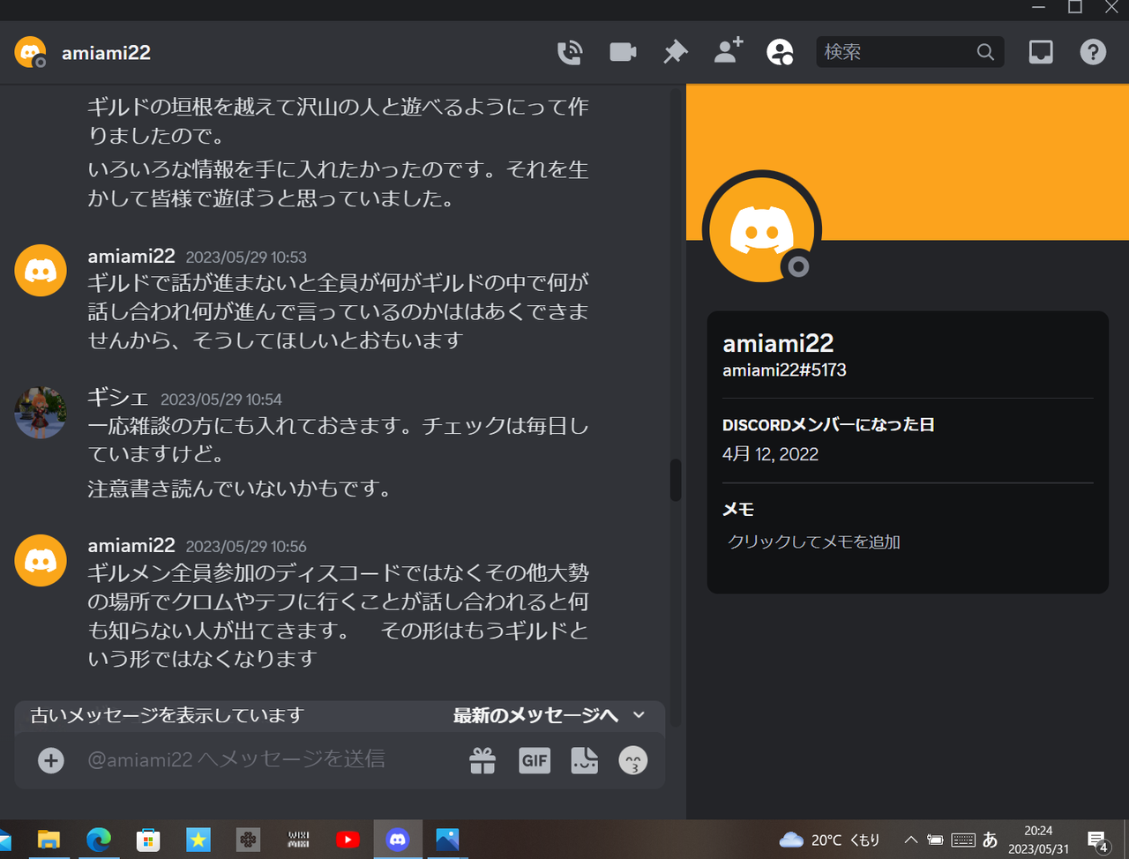Click the amiami22#5173 tag

coord(784,370)
